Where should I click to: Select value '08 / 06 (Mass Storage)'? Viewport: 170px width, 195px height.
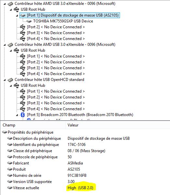[x=86, y=151]
